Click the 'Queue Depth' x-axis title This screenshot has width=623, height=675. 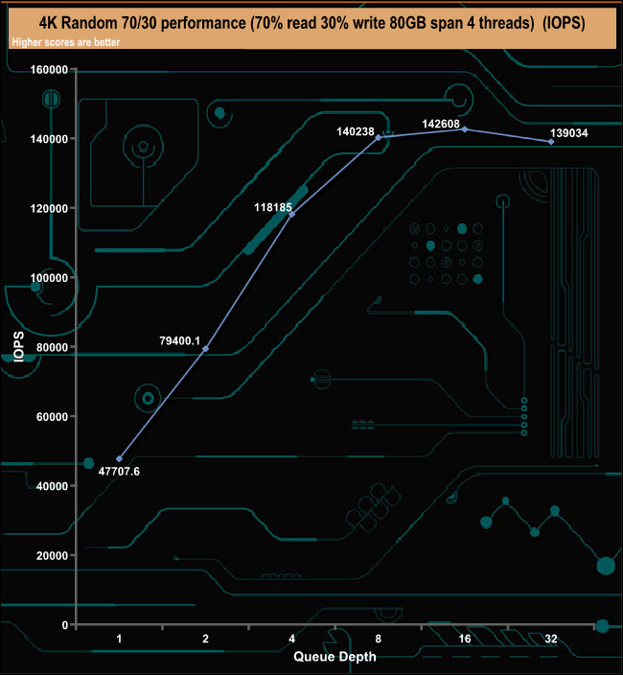coord(334,657)
